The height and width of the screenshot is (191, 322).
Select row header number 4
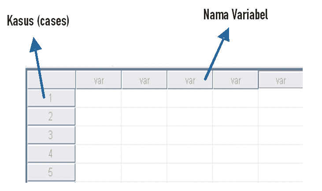pos(52,154)
